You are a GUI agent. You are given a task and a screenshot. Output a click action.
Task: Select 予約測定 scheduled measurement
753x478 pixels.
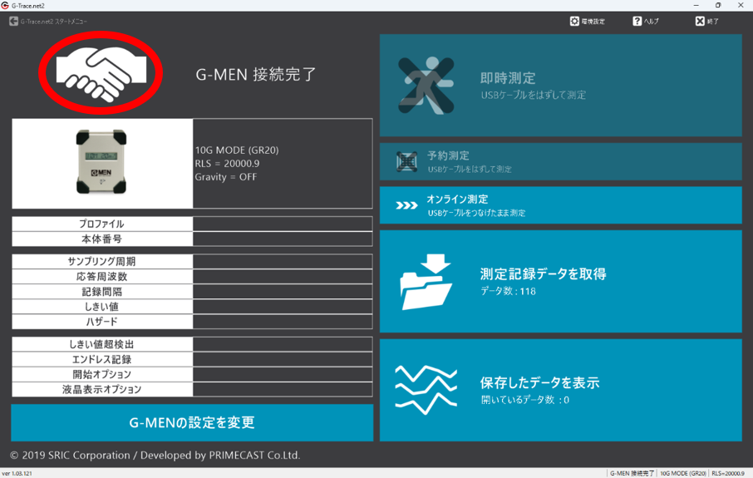coord(560,161)
